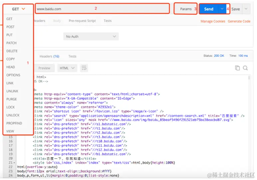
Task: Select UNLOCK from the method list
Action: click(13, 115)
